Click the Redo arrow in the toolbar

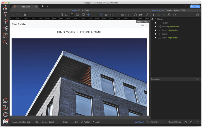[x=18, y=15]
